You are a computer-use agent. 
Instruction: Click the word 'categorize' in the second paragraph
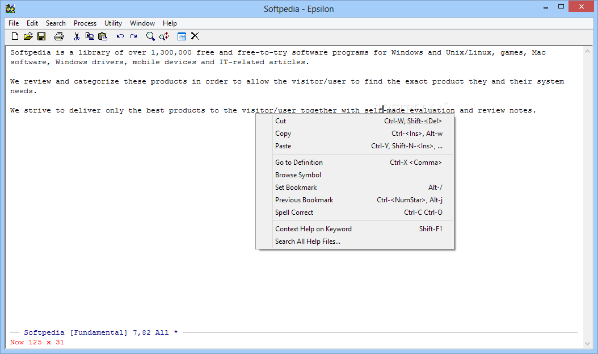(x=96, y=81)
